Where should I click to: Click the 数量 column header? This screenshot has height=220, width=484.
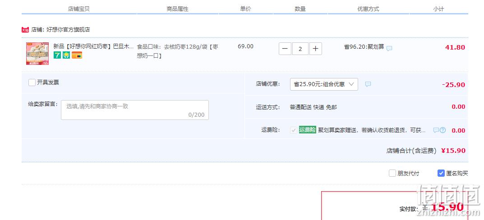(300, 9)
